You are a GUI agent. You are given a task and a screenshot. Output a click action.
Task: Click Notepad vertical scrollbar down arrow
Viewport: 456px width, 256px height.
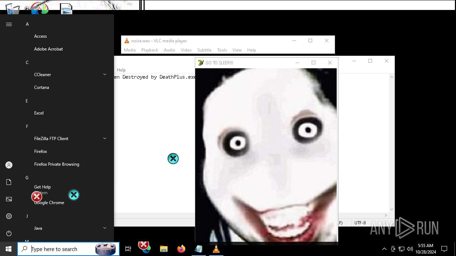pos(392,209)
